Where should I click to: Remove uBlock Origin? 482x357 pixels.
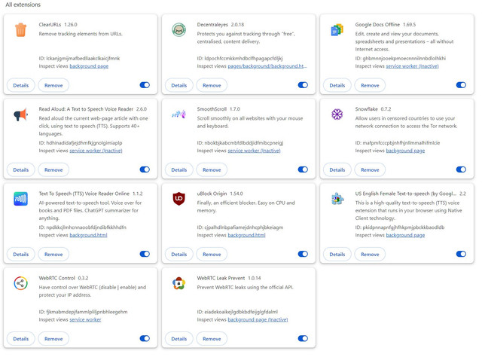[x=212, y=255]
